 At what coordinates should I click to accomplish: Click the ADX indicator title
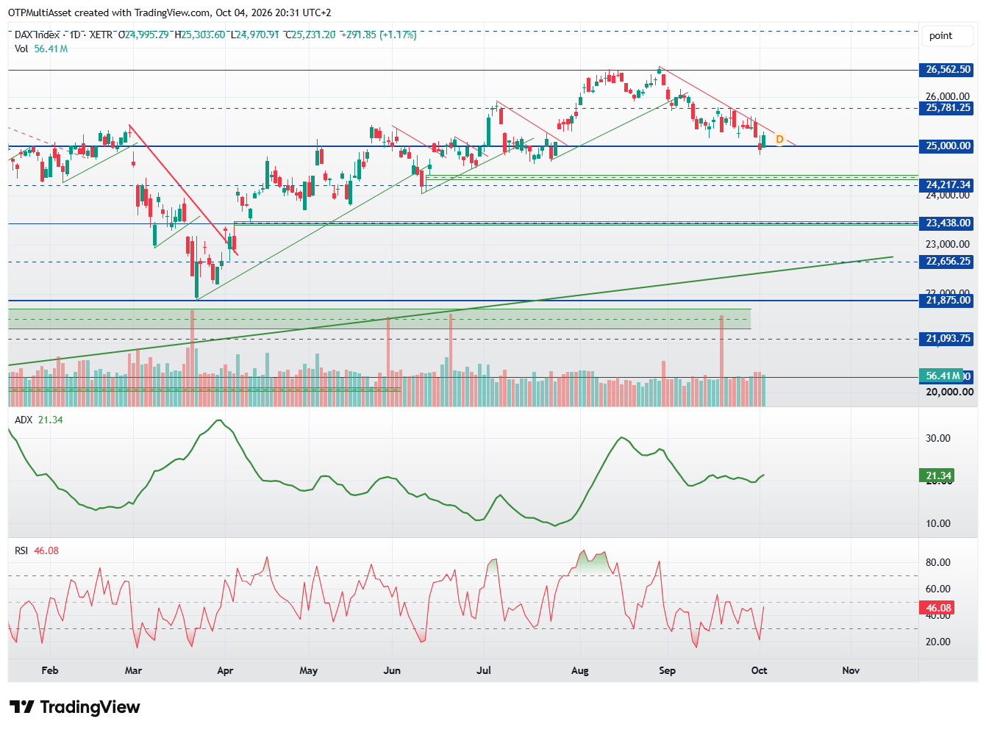(x=24, y=420)
